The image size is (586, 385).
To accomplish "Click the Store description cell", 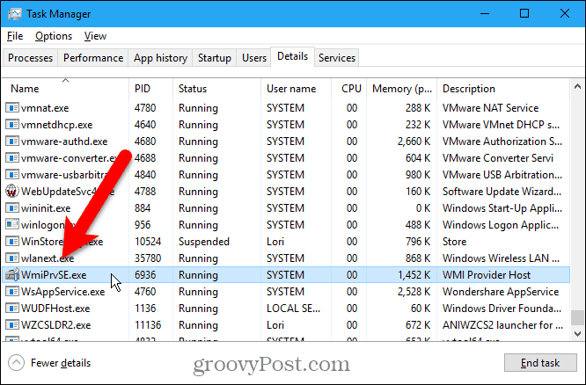I will pyautogui.click(x=454, y=242).
